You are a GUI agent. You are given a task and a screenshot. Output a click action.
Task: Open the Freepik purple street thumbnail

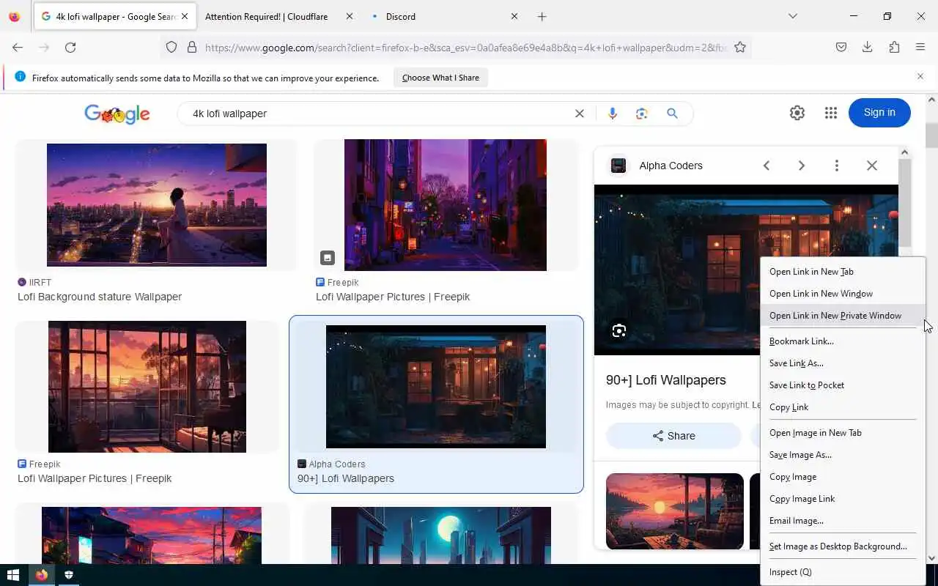[x=446, y=205]
